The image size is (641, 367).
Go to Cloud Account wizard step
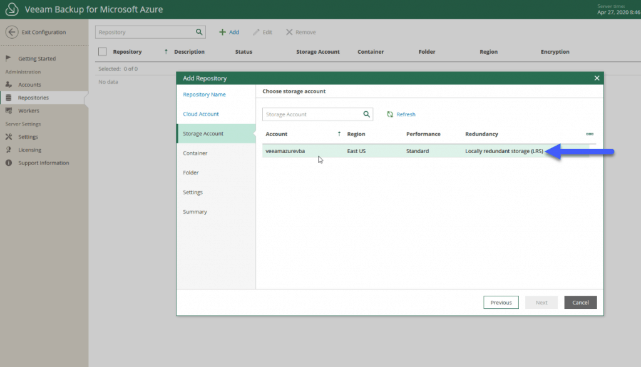pos(201,114)
